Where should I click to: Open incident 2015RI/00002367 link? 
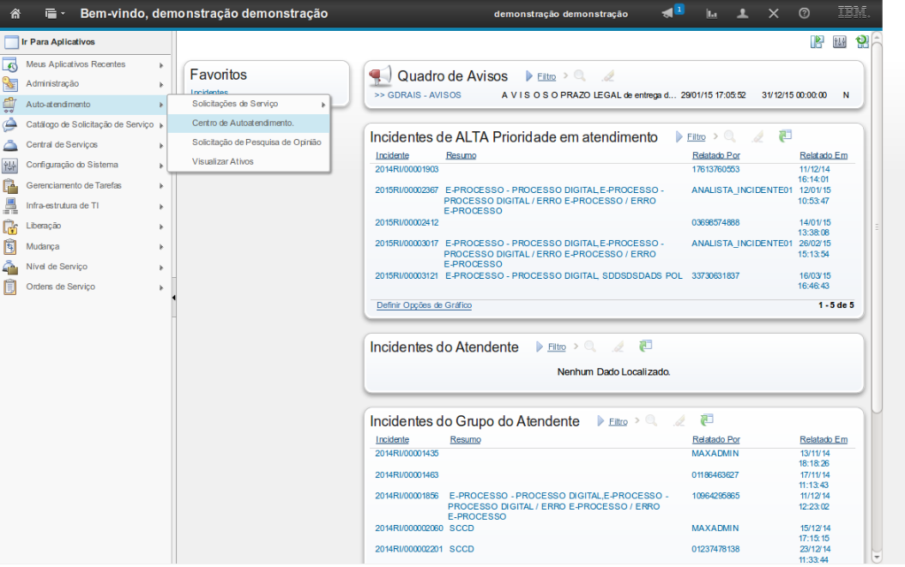pos(407,190)
